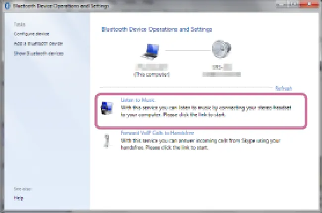Close the Bluetooth settings window
This screenshot has width=322, height=213.
click(309, 4)
